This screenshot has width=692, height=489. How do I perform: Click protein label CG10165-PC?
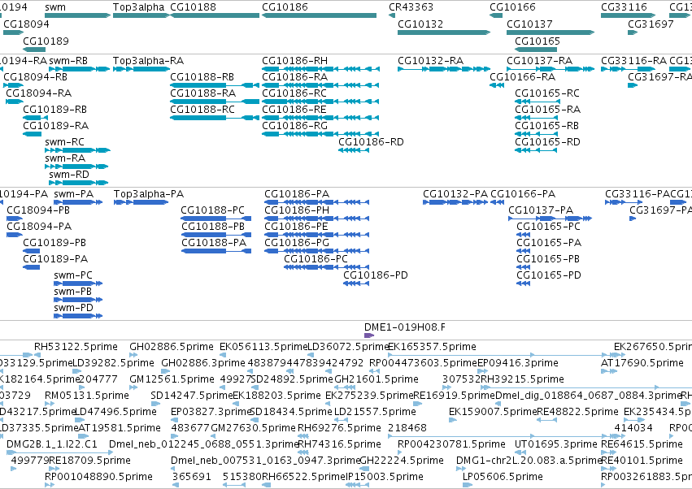click(548, 227)
